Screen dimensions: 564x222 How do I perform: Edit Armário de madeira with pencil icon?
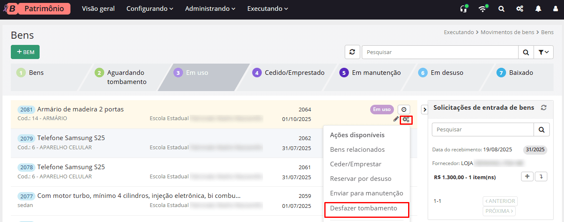396,120
